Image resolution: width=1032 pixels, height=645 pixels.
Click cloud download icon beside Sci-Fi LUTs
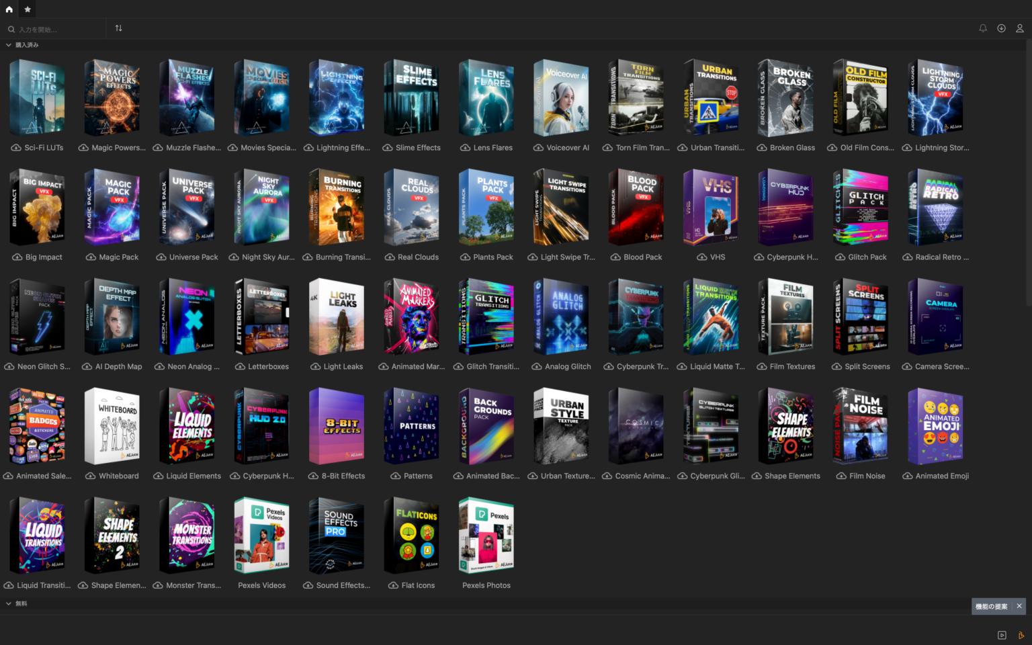16,148
